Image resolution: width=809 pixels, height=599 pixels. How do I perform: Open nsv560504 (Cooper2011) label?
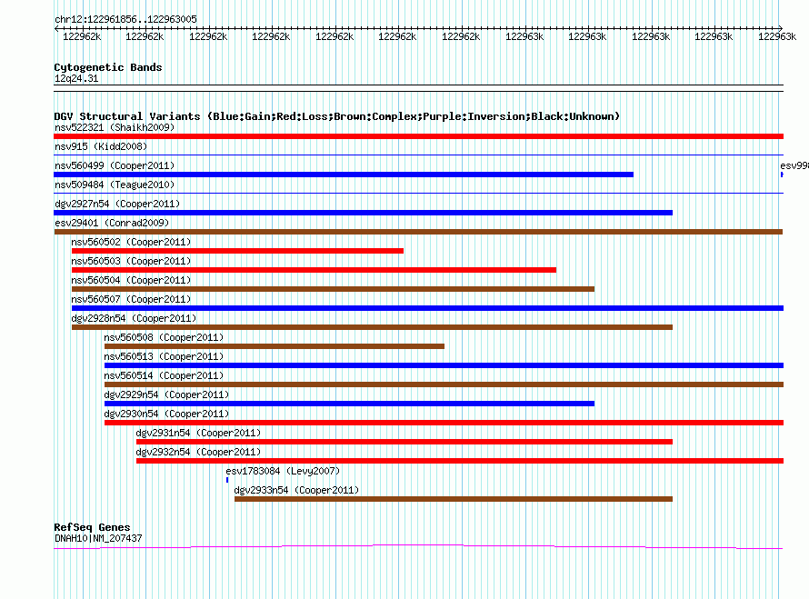(131, 280)
